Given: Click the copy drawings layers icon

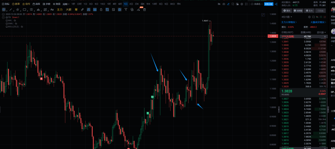Looking at the screenshot, I should click(132, 10).
